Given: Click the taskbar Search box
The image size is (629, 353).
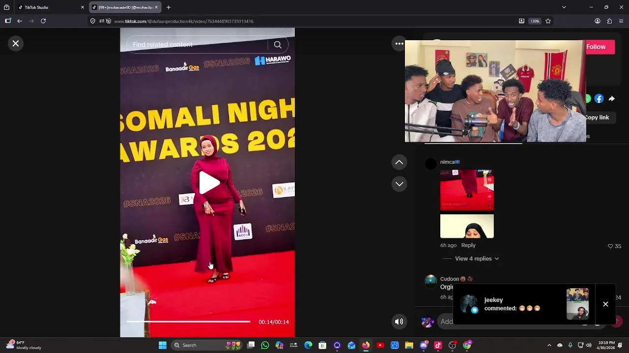Looking at the screenshot, I should coord(207,345).
